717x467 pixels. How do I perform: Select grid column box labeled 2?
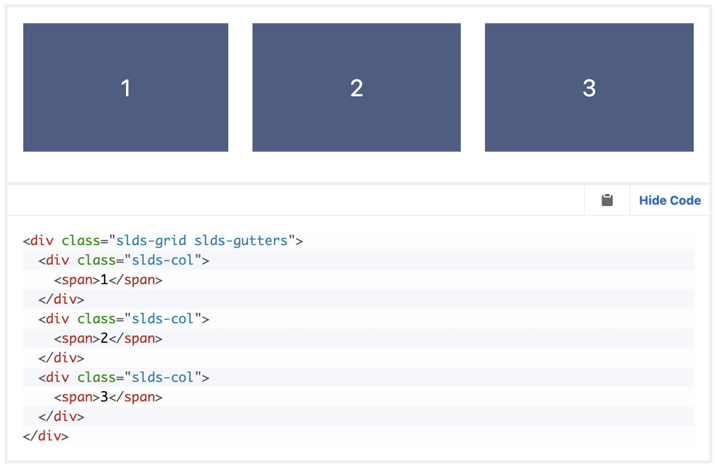tap(356, 87)
